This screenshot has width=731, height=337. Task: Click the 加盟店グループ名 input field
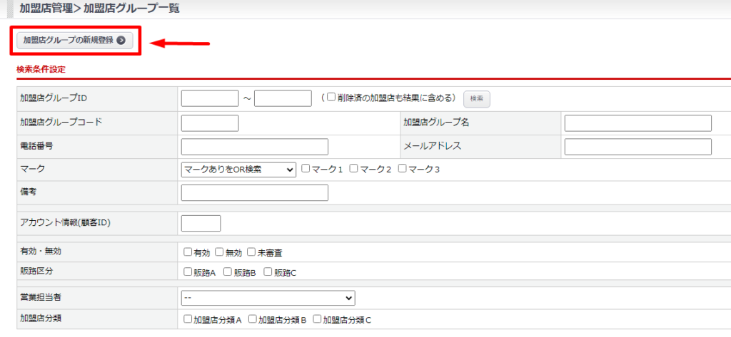(637, 123)
